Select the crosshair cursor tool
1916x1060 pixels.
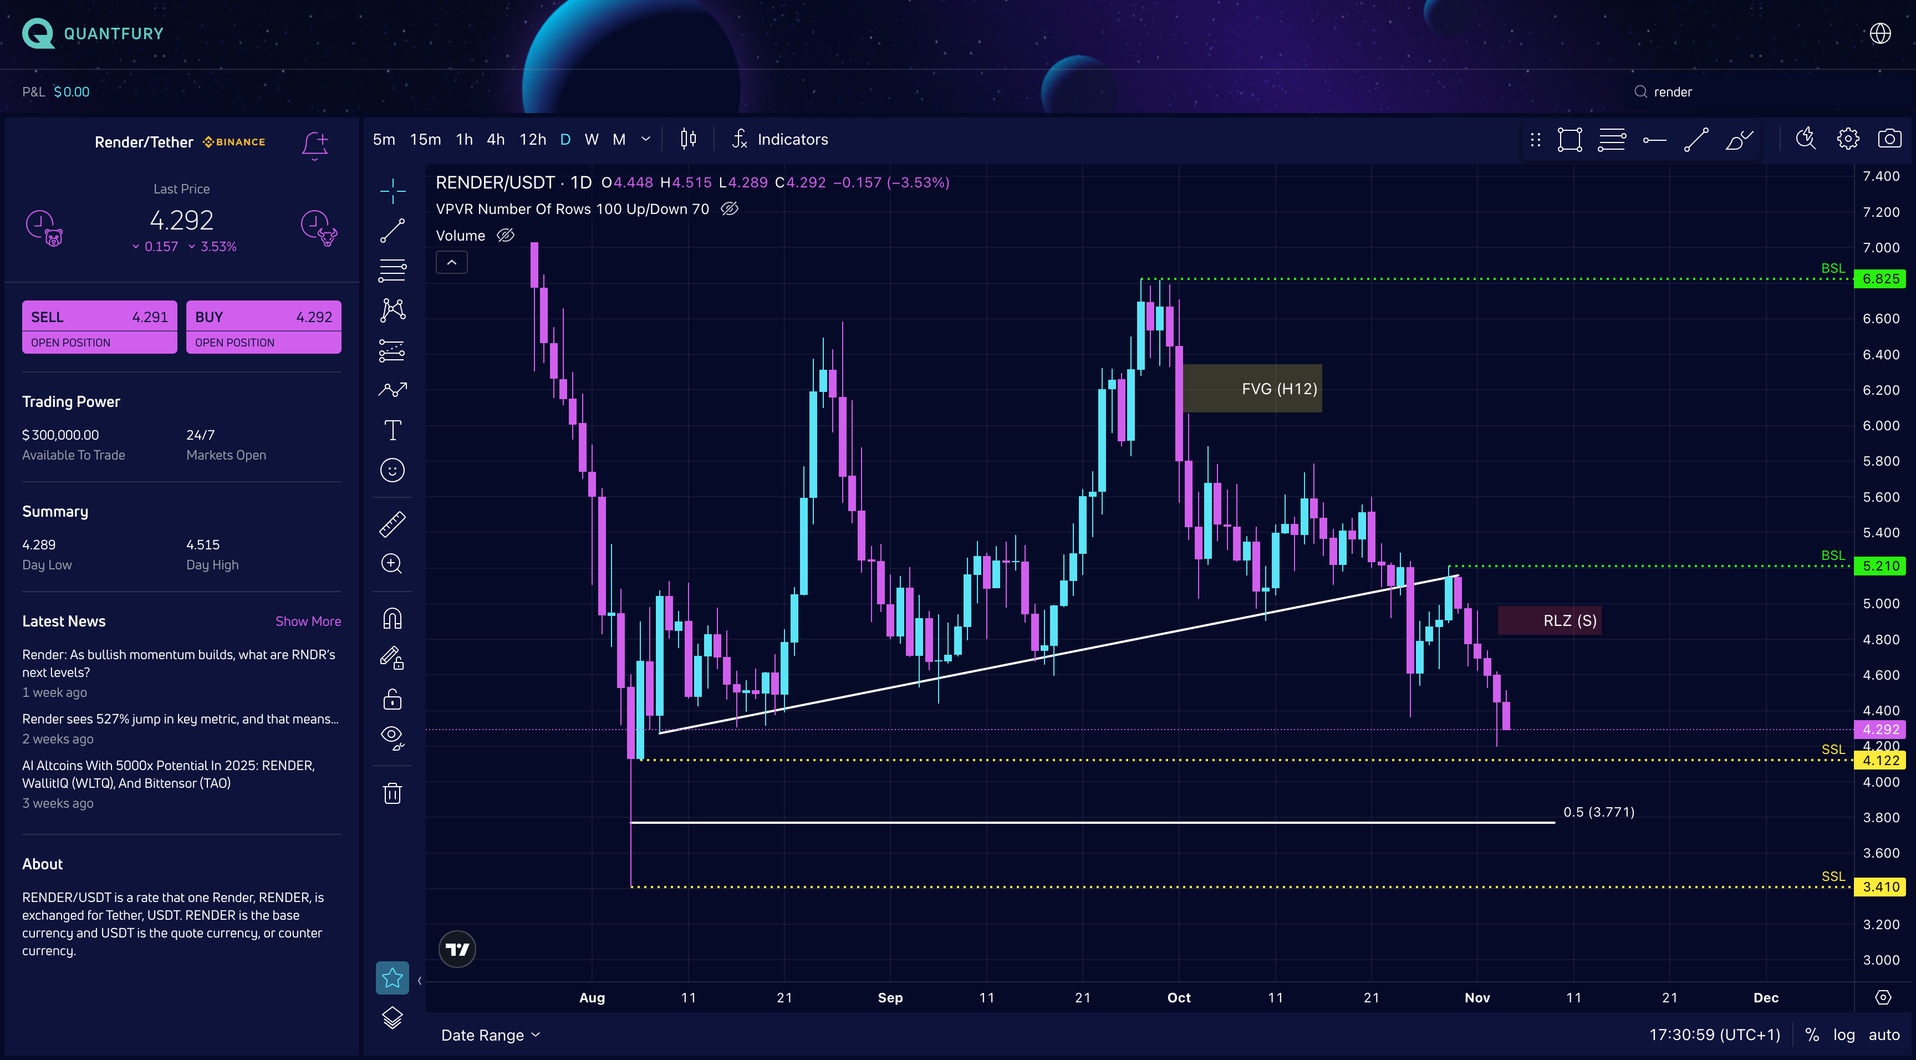tap(392, 191)
